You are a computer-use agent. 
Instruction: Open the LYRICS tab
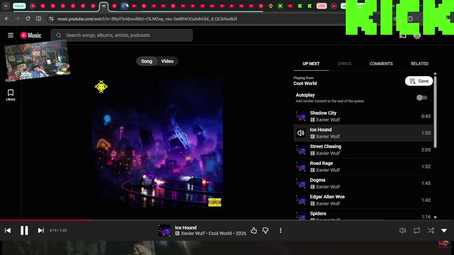pyautogui.click(x=344, y=64)
